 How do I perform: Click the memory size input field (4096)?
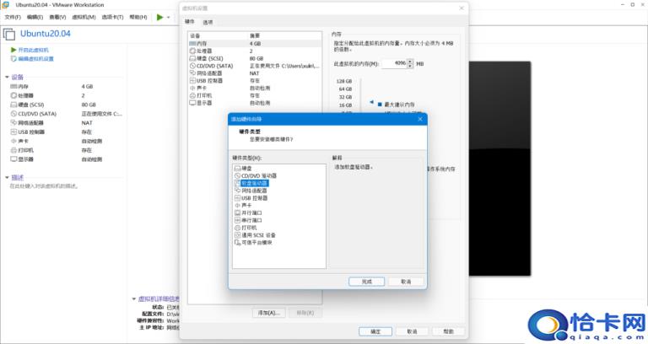point(395,63)
